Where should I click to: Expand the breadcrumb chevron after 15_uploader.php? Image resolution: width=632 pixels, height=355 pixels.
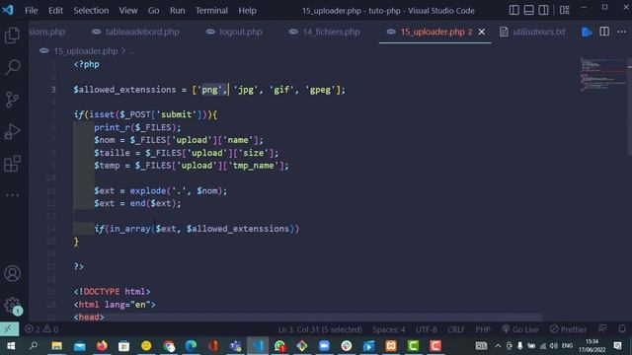pos(123,51)
